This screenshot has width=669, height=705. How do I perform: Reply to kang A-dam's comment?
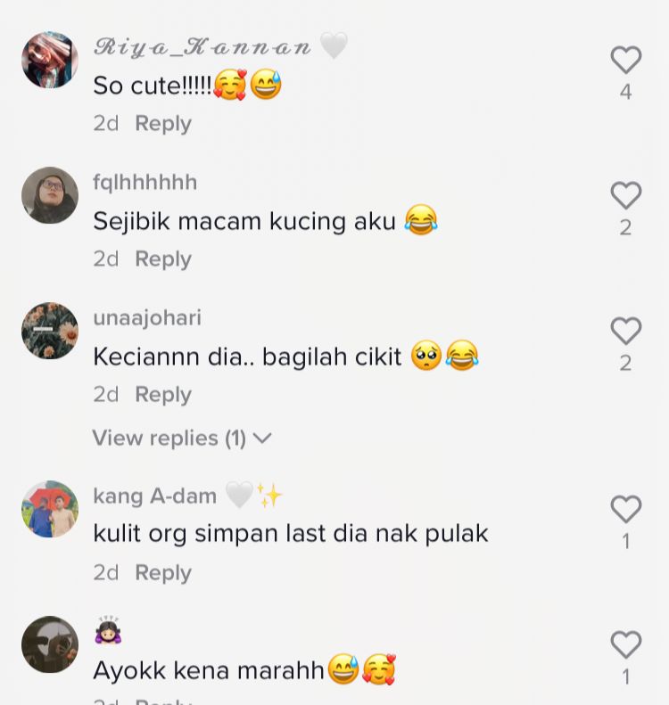[x=163, y=573]
